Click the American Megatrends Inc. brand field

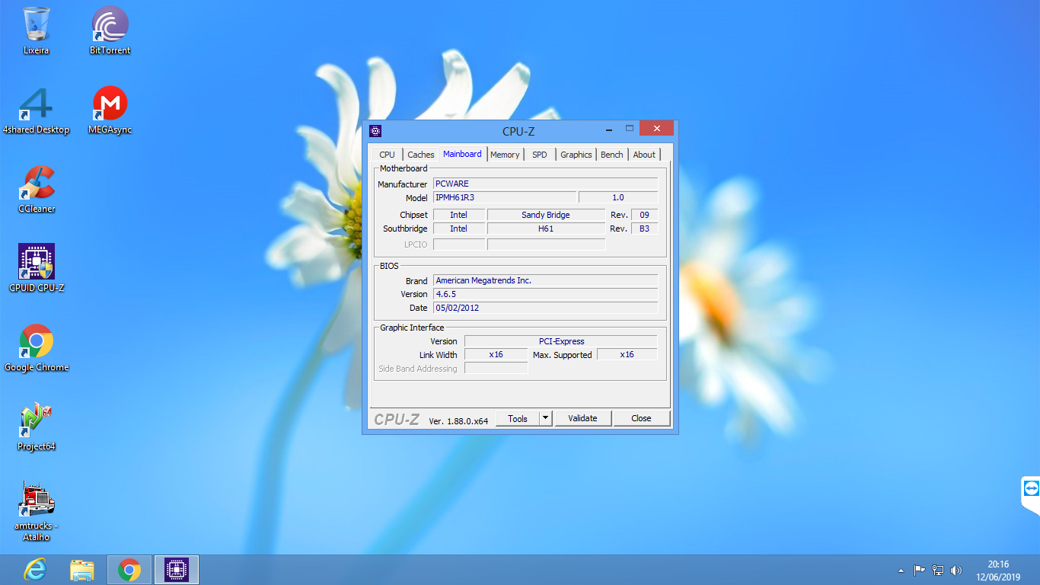point(545,280)
